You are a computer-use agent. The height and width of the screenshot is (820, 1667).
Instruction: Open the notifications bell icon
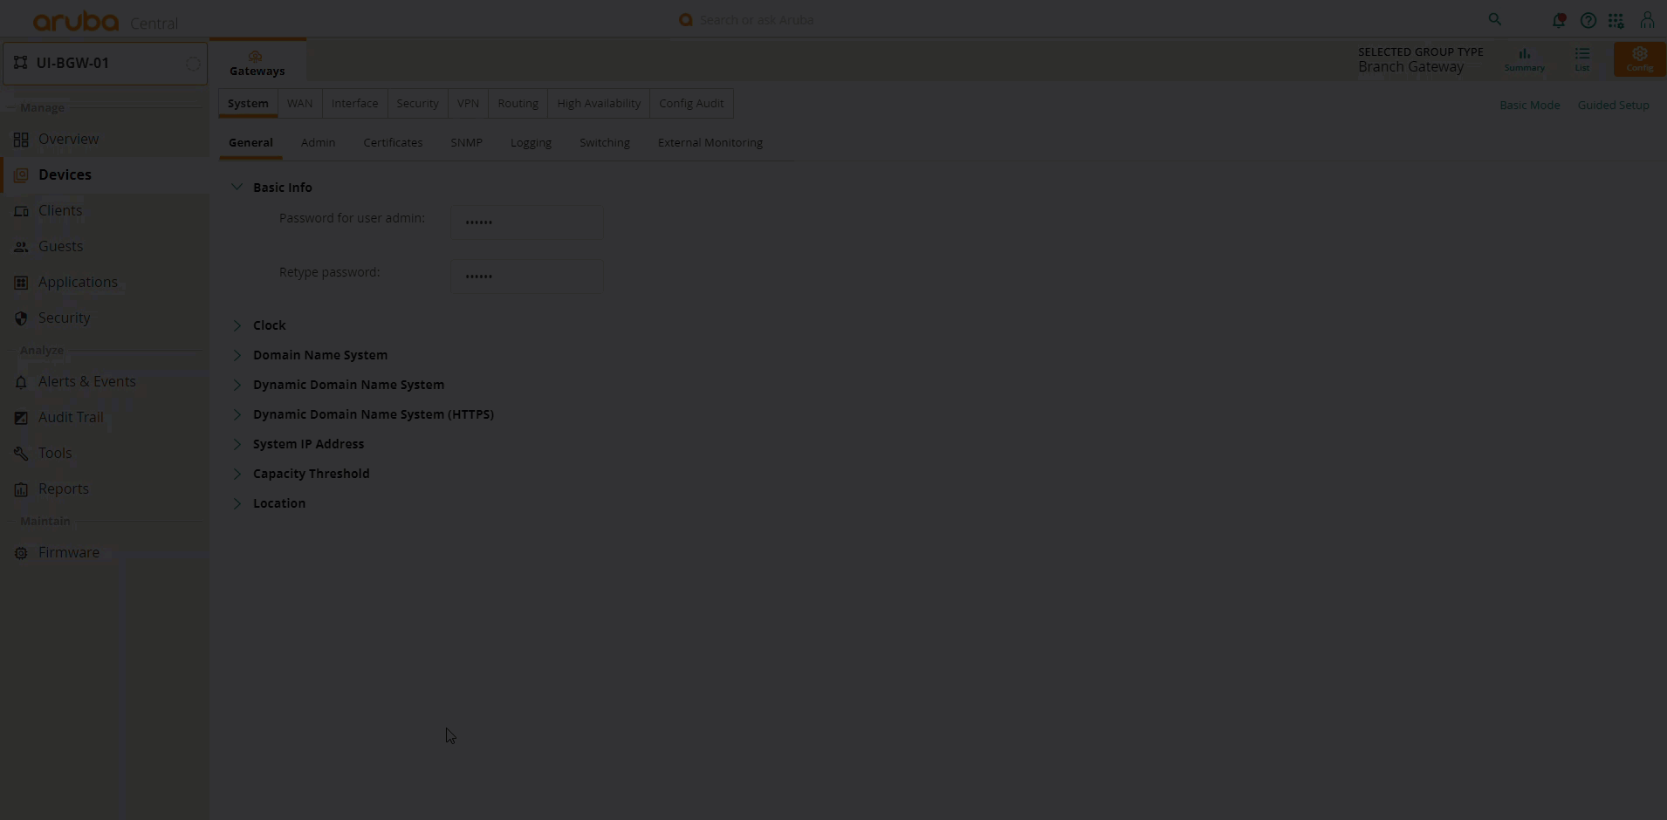[1558, 20]
